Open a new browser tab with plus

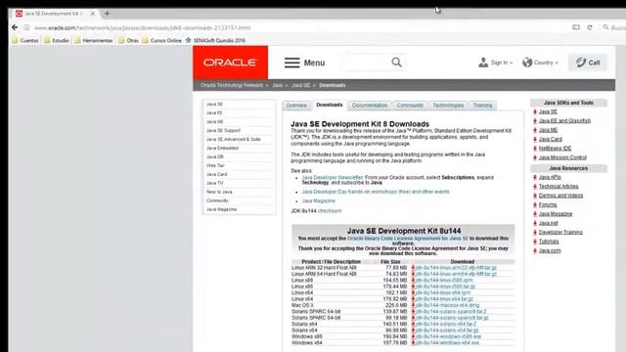pos(107,14)
